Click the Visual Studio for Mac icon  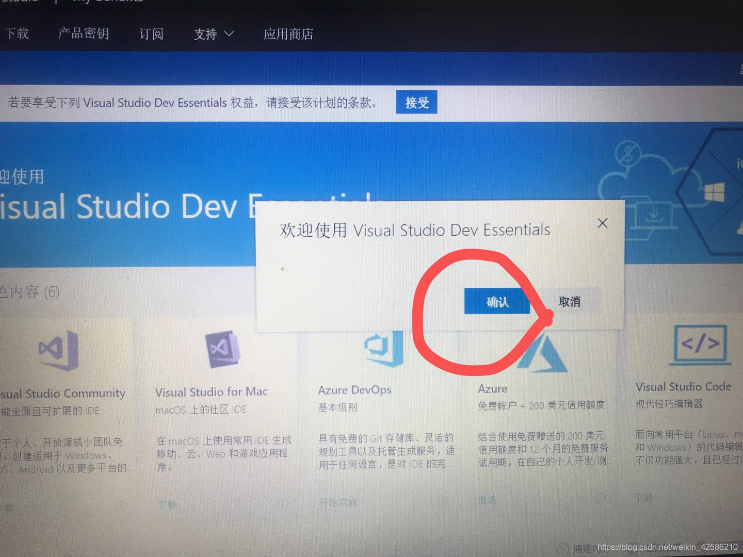[x=223, y=349]
